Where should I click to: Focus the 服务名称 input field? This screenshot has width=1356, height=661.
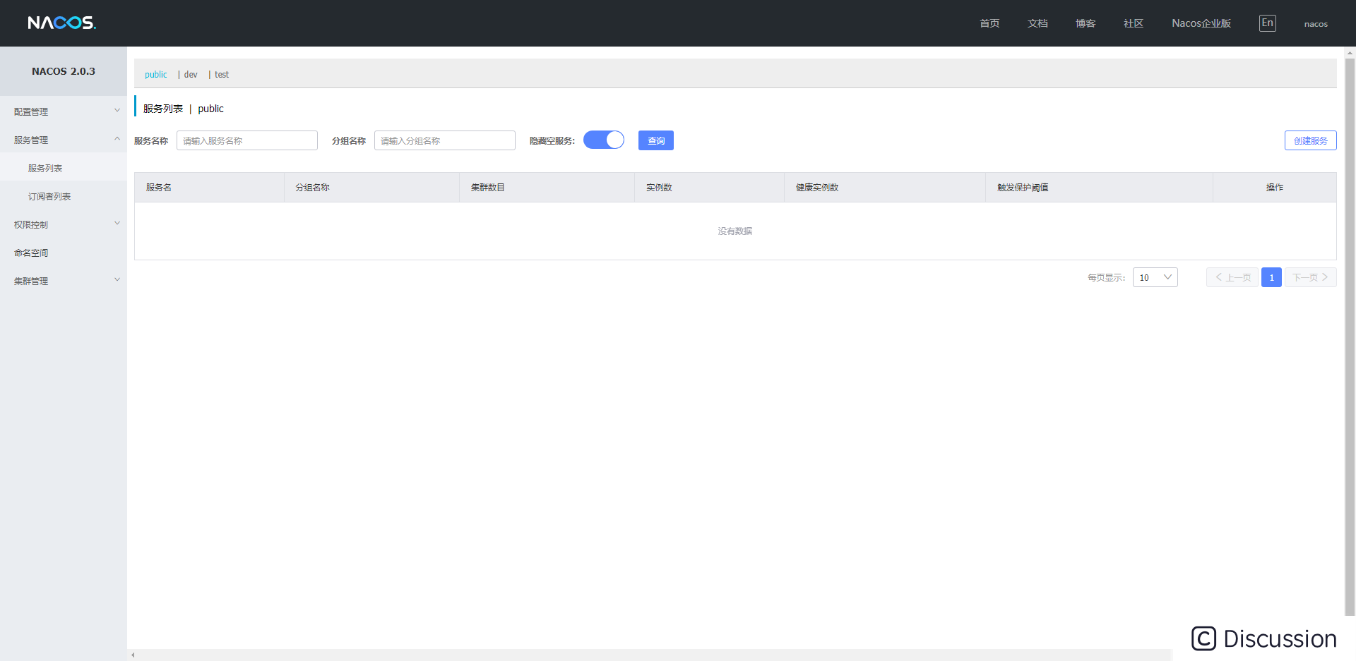point(247,140)
